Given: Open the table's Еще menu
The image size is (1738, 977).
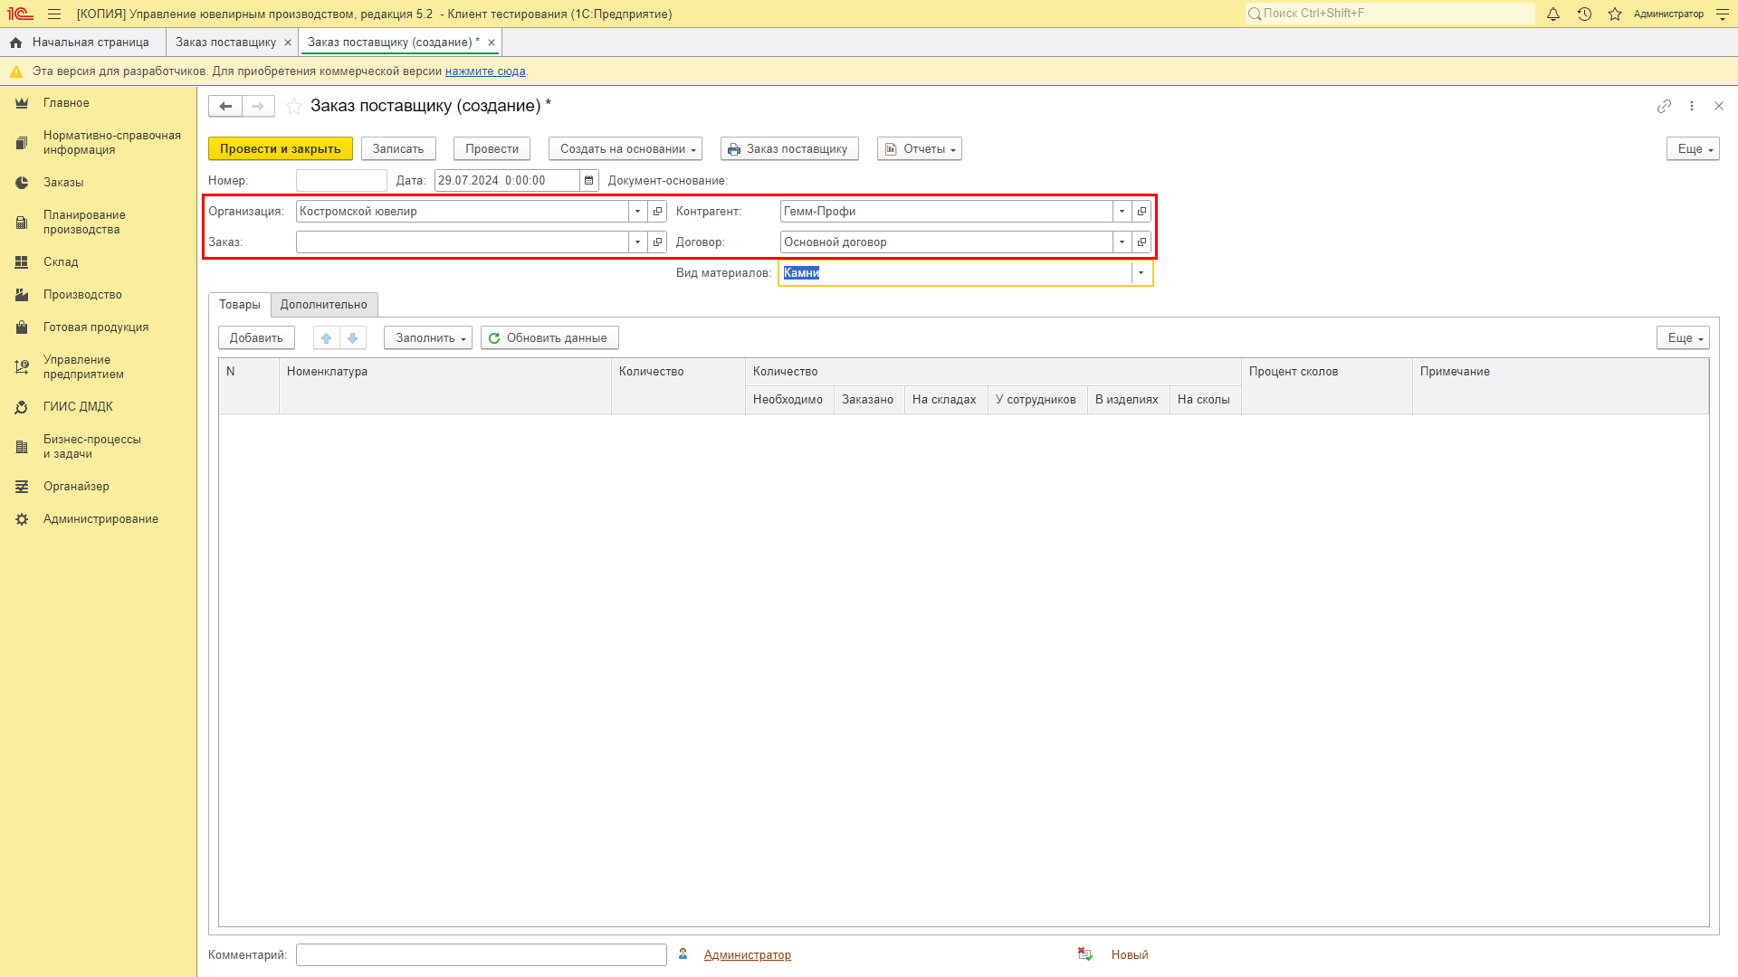Looking at the screenshot, I should click(x=1683, y=337).
